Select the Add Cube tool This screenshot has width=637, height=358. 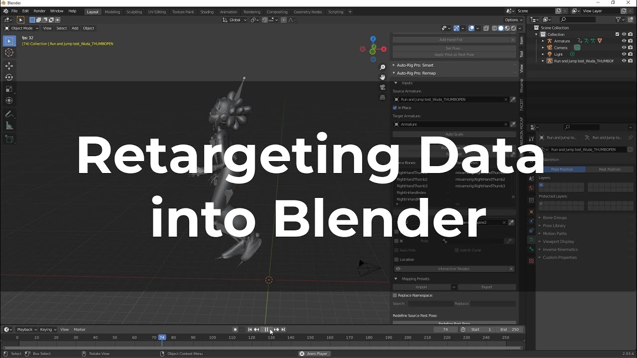(9, 139)
